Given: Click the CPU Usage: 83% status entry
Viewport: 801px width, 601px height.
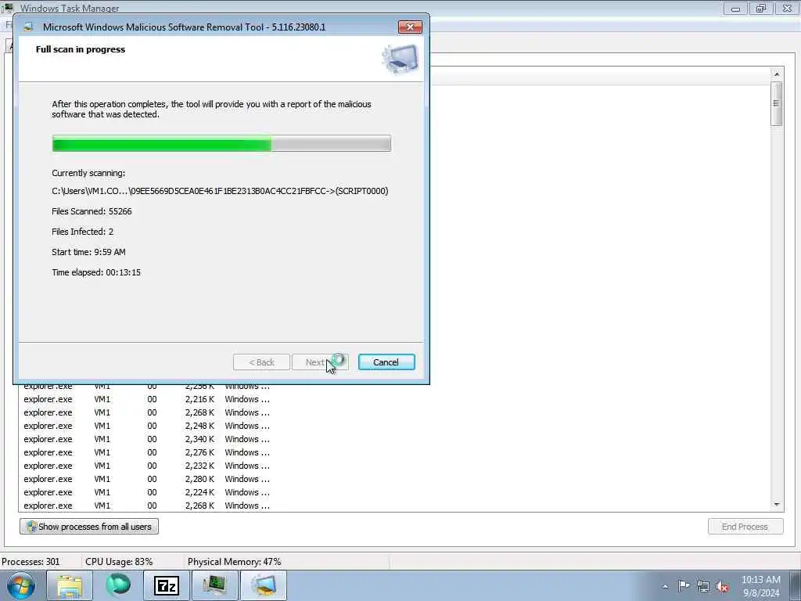Looking at the screenshot, I should [x=119, y=562].
